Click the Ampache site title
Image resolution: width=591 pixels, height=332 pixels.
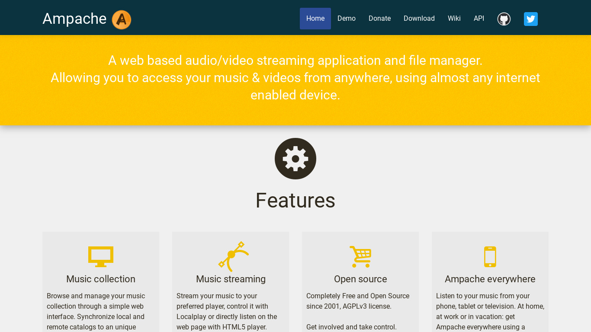point(74,19)
